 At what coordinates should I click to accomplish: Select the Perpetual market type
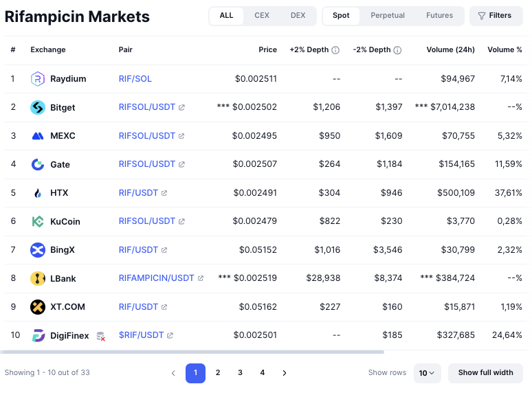point(388,15)
